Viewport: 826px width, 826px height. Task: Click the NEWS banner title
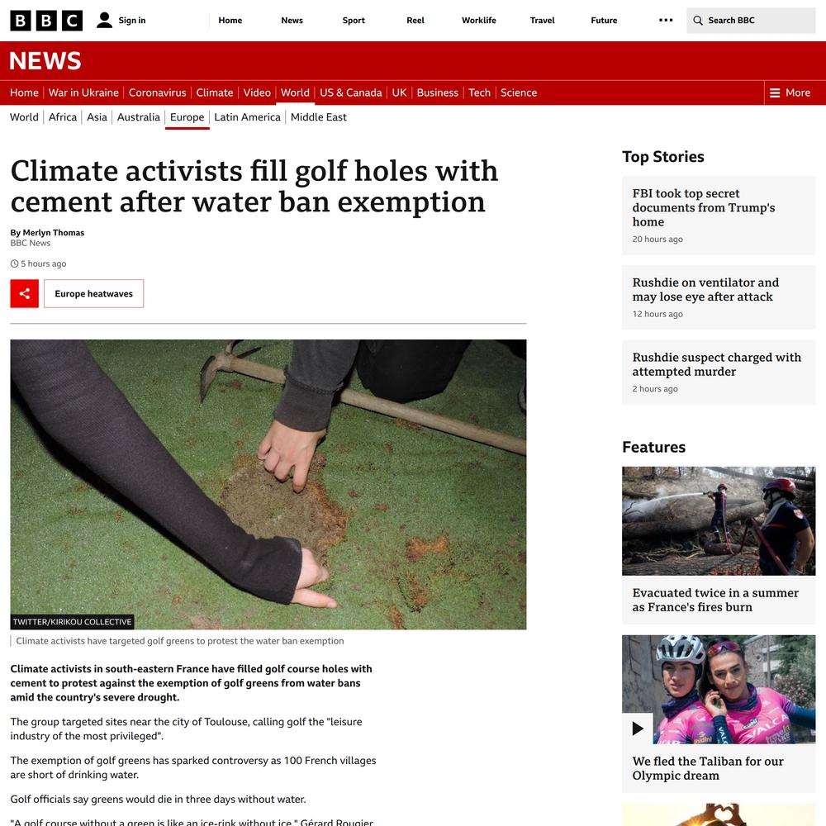point(45,61)
